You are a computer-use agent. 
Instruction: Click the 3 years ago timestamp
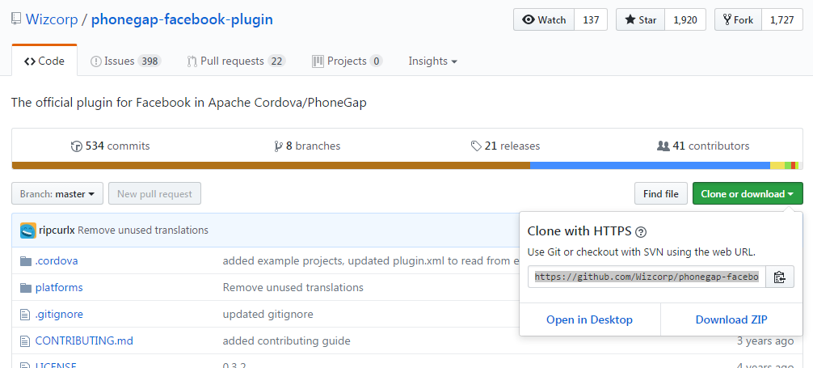pyautogui.click(x=765, y=341)
